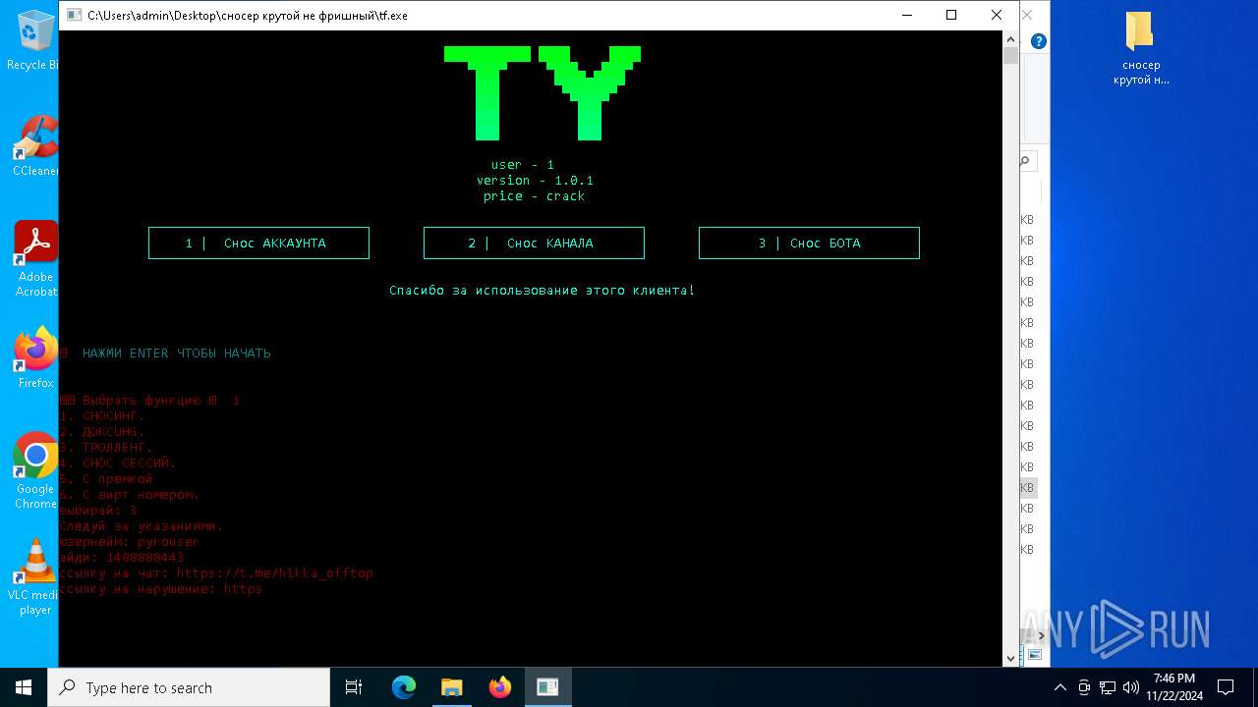Minimize the tf.exe console window
This screenshot has width=1258, height=707.
(906, 15)
